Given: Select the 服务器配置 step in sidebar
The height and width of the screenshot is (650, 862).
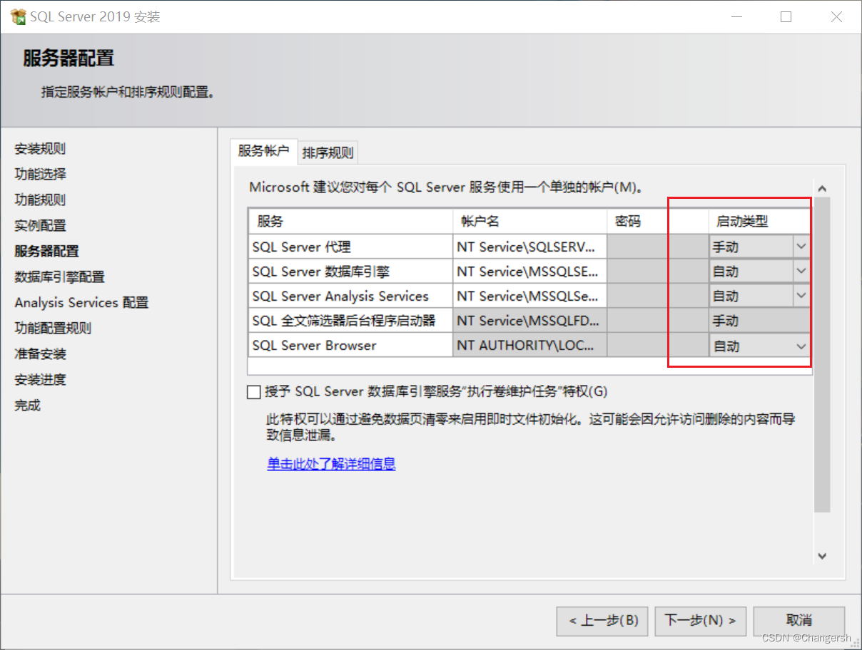Looking at the screenshot, I should pyautogui.click(x=46, y=251).
